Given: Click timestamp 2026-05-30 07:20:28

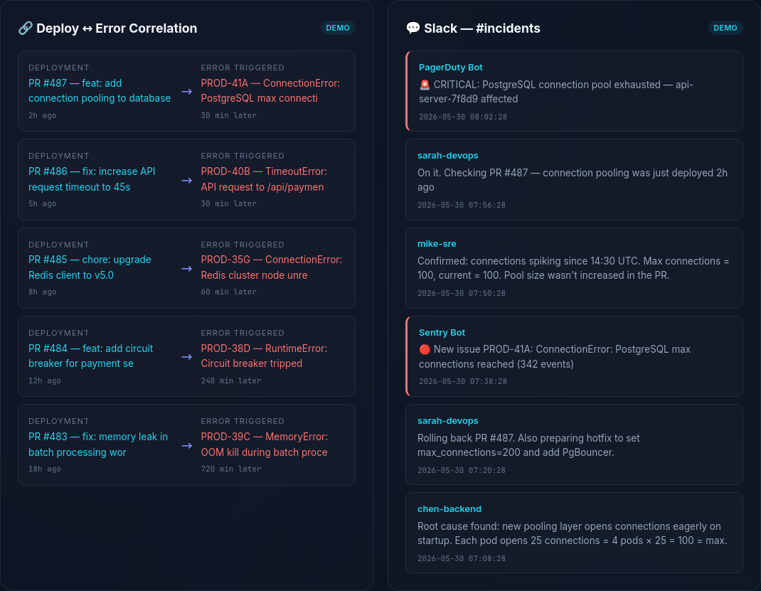Looking at the screenshot, I should (461, 470).
